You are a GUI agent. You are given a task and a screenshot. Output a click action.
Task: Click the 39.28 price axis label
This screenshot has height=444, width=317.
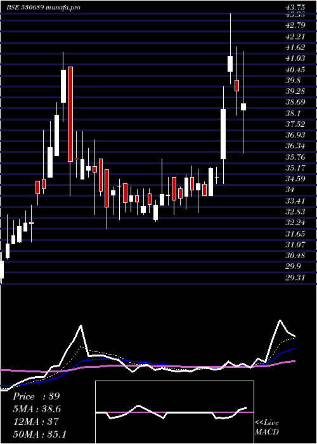point(295,91)
